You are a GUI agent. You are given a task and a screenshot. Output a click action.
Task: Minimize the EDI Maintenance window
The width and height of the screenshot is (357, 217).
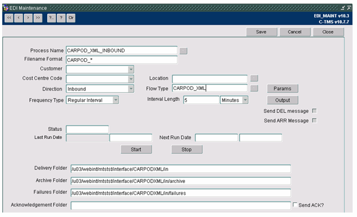coord(343,8)
